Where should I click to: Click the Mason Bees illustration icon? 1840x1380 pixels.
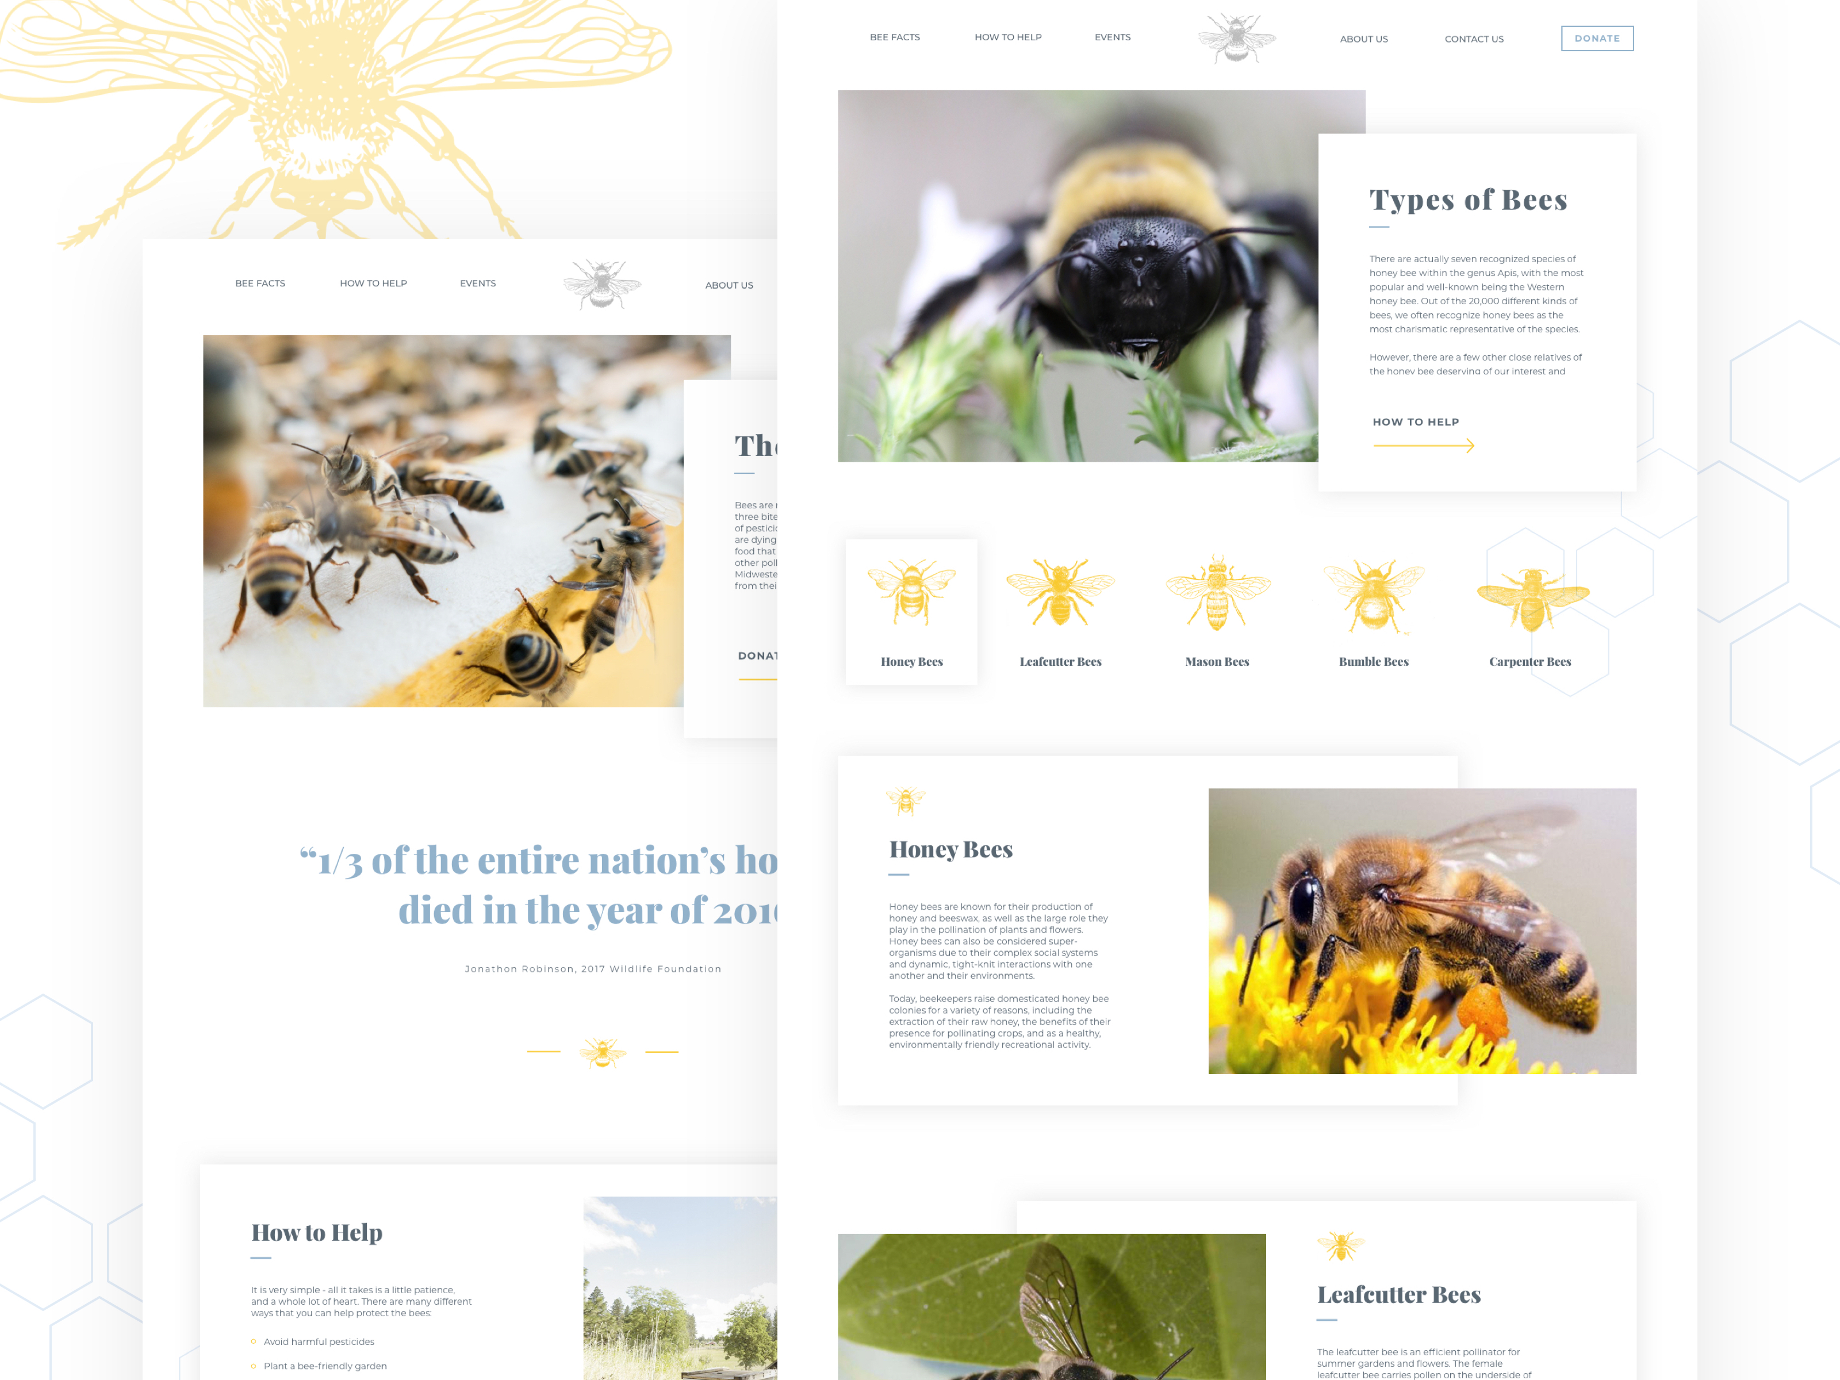point(1214,596)
